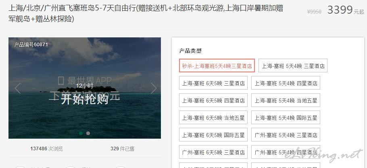Select 秒杀-上海塞班5天4晚三星酒店 option
This screenshot has width=367, height=168.
click(x=217, y=66)
